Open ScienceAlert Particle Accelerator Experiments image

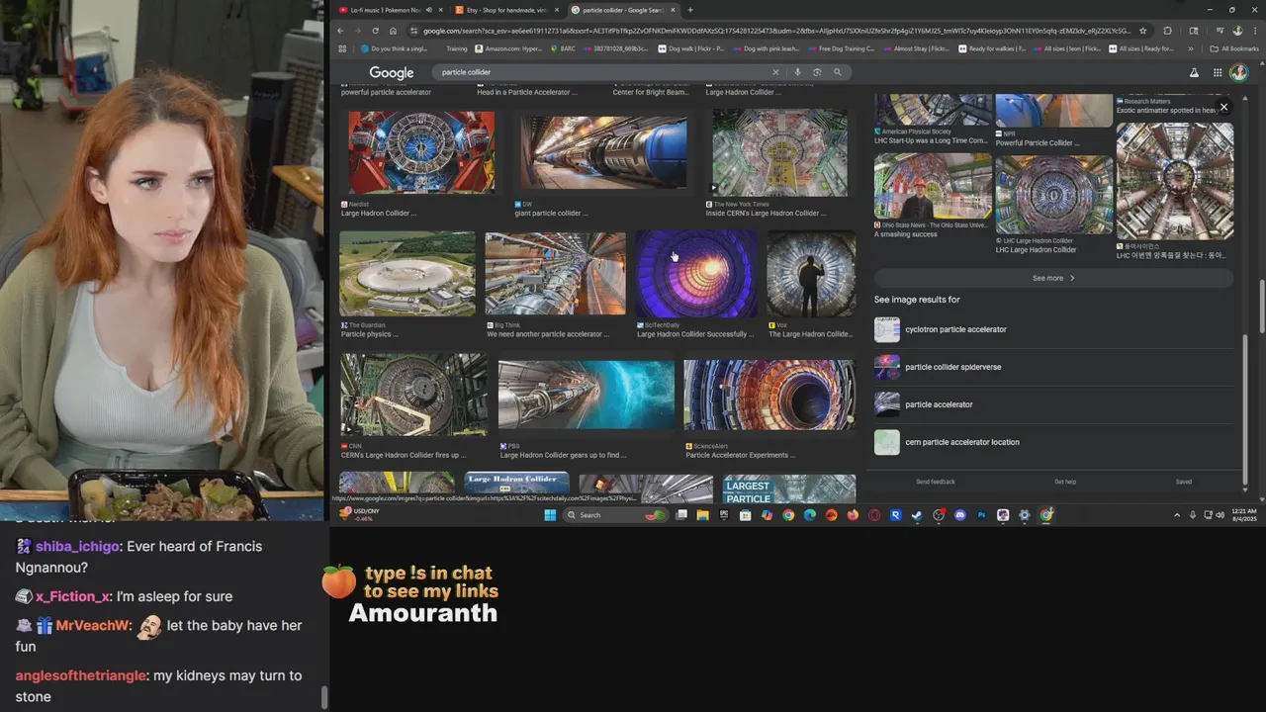click(x=769, y=395)
